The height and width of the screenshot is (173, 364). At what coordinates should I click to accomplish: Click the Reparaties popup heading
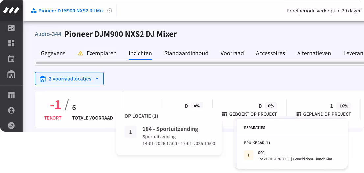254,128
